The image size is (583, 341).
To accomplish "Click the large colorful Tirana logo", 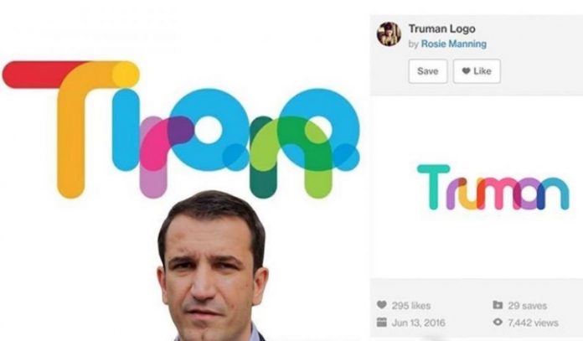I will point(181,129).
